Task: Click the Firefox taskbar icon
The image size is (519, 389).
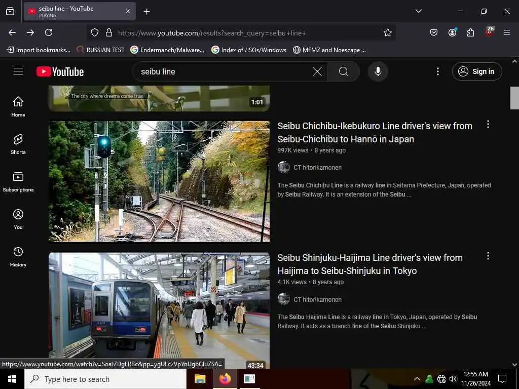Action: coord(225,379)
